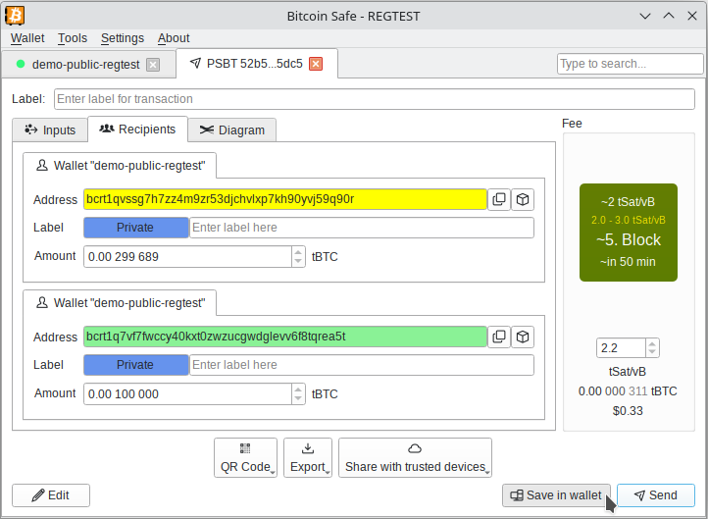Open the Inputs tab
The height and width of the screenshot is (519, 708).
click(x=50, y=130)
